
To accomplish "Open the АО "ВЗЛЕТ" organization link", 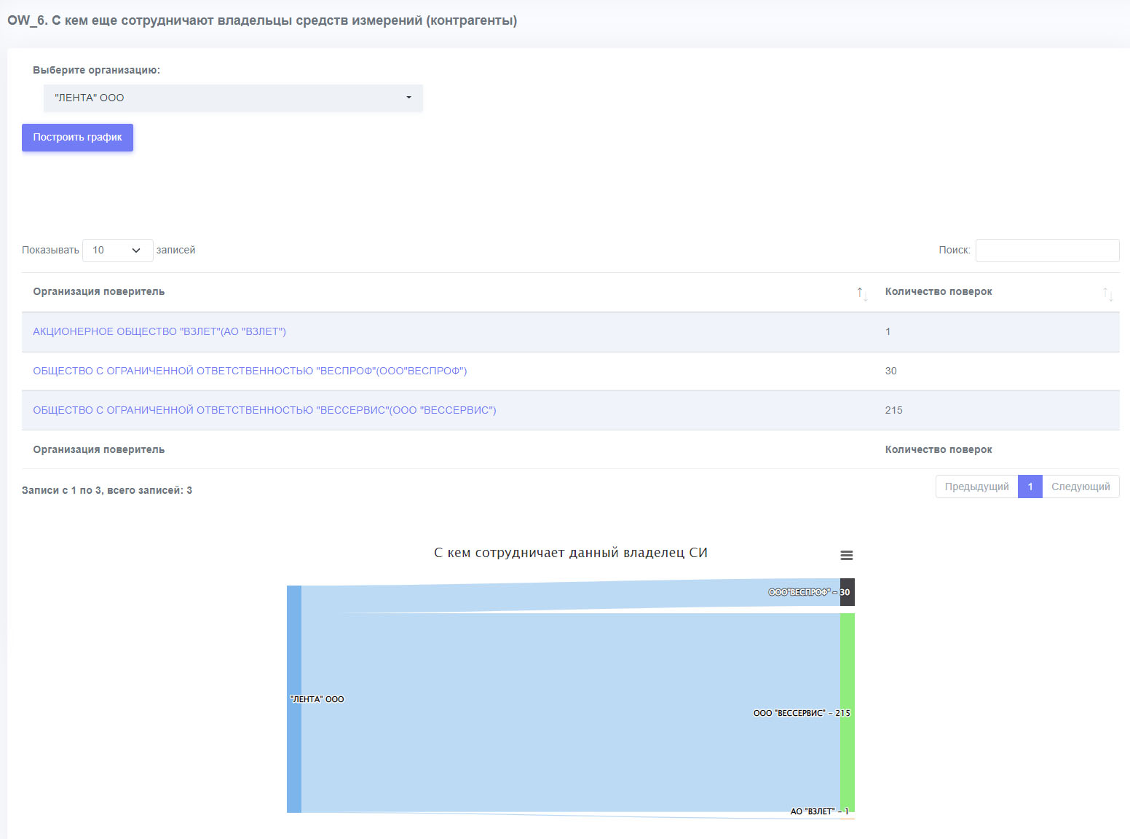I will pyautogui.click(x=159, y=331).
